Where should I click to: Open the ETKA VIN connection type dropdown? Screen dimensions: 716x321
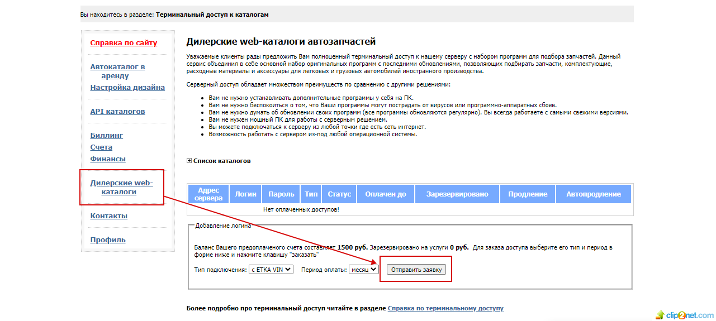point(271,270)
